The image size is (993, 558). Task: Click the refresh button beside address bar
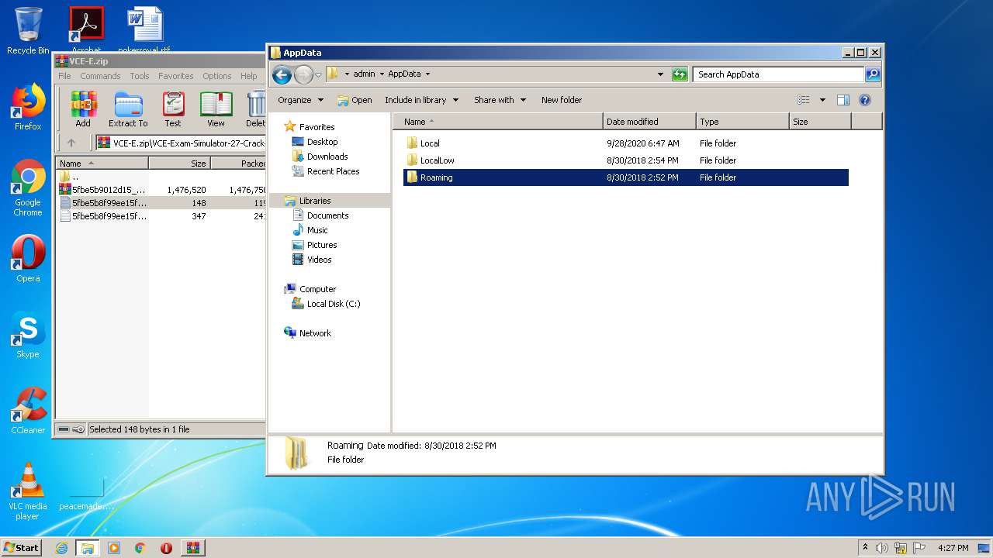pos(680,74)
